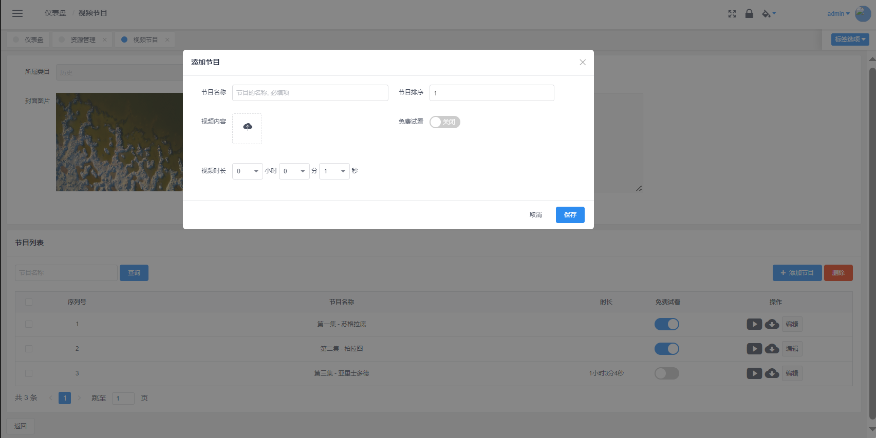Click the 序列号 column header
876x438 pixels.
coord(77,302)
